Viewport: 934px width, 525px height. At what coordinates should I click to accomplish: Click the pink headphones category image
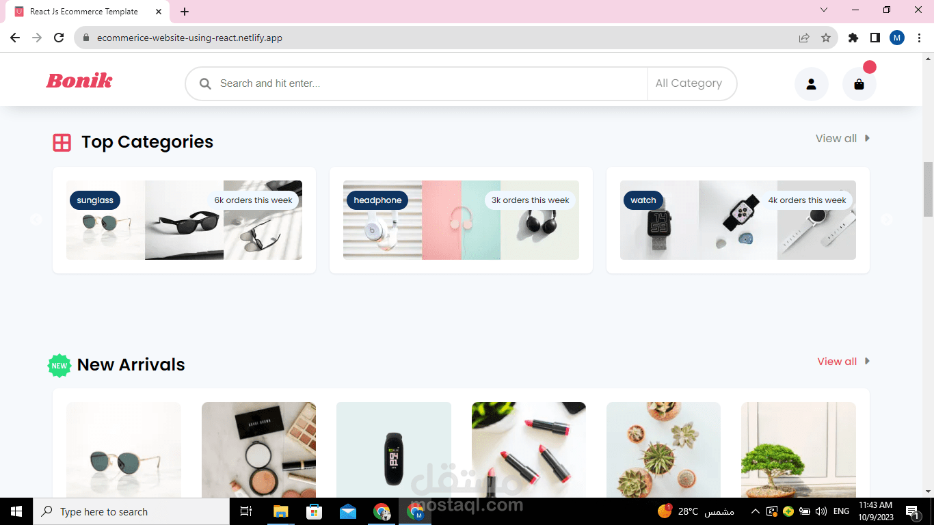click(x=461, y=220)
